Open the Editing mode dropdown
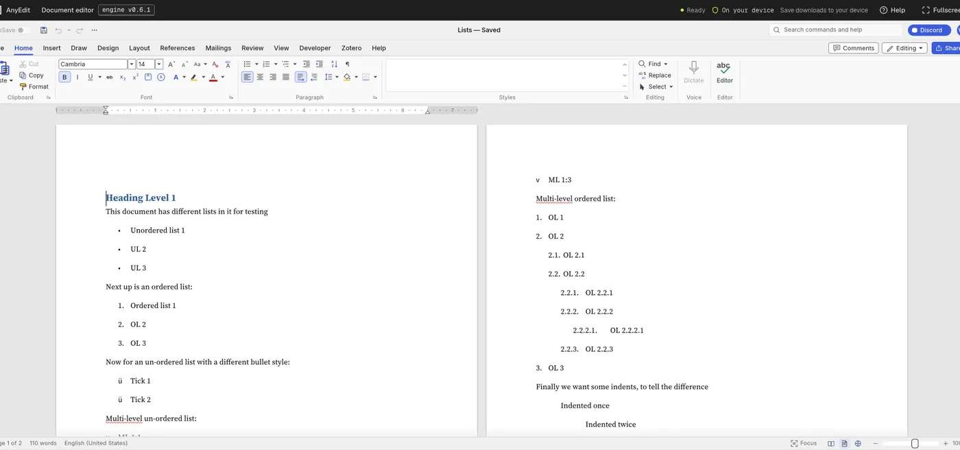960x450 pixels. pyautogui.click(x=904, y=48)
